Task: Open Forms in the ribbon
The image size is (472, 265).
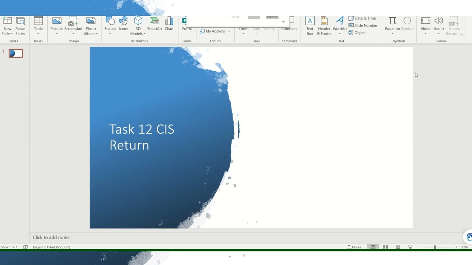Action: [187, 24]
